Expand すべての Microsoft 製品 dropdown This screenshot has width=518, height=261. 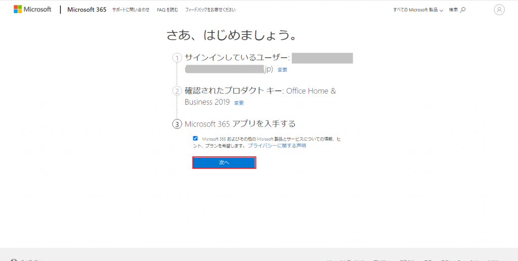(x=418, y=10)
